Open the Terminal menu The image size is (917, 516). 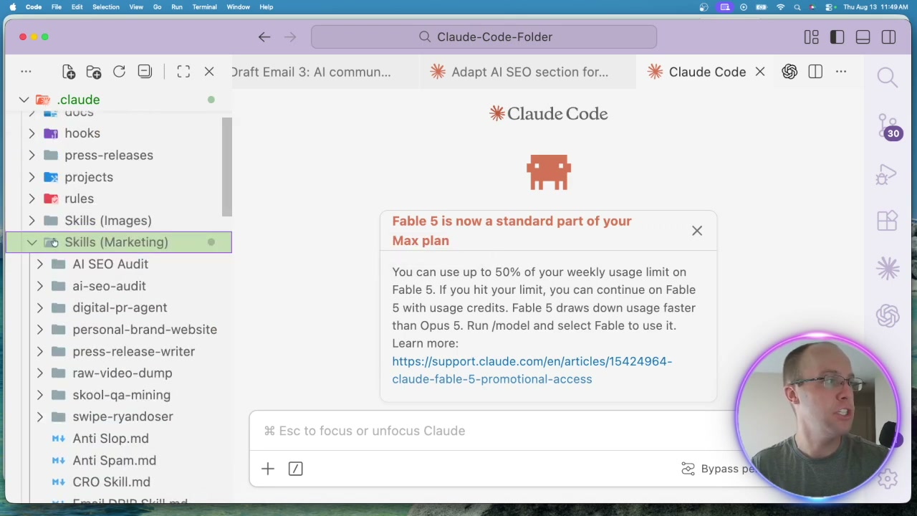(204, 7)
